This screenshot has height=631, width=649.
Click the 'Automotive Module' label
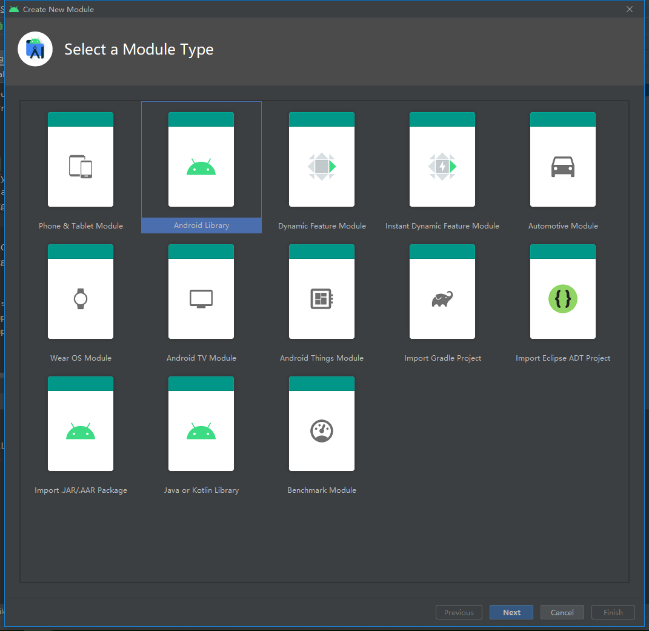pyautogui.click(x=563, y=225)
